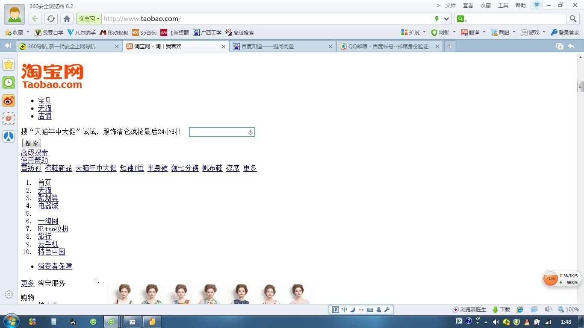
Task: Expand the 收藏 bookmarks dropdown arrow
Action: [x=28, y=32]
